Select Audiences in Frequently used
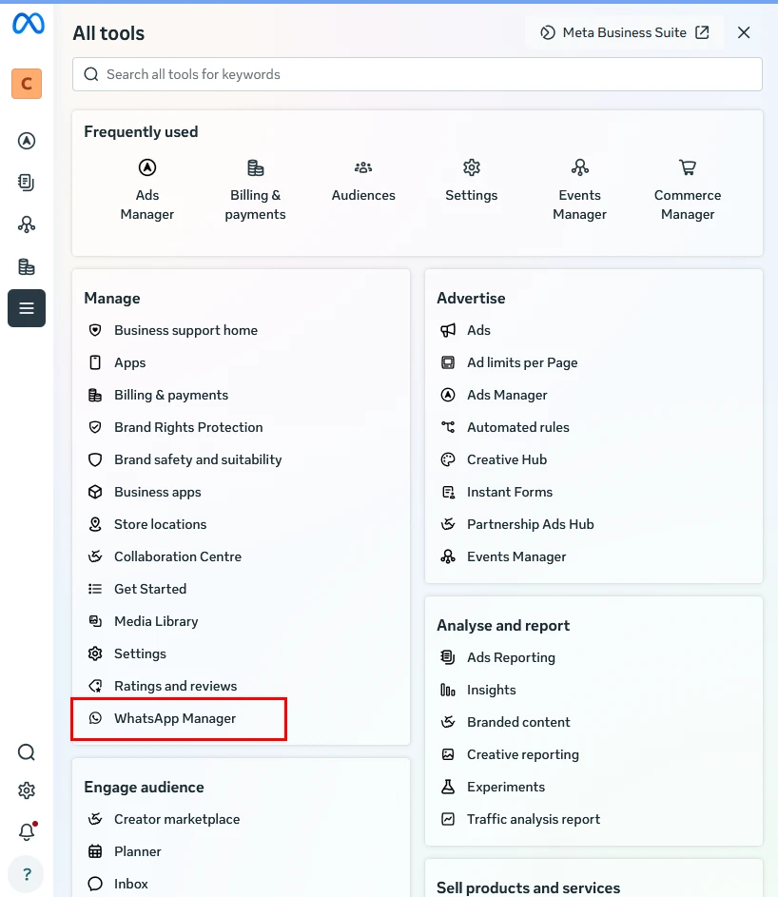Viewport: 778px width, 897px height. coord(363,182)
